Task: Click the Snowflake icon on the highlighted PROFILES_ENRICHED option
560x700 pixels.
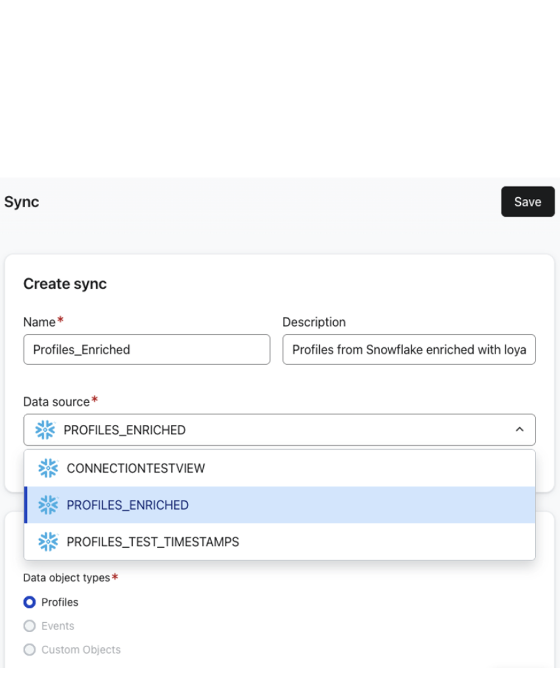Action: 48,505
